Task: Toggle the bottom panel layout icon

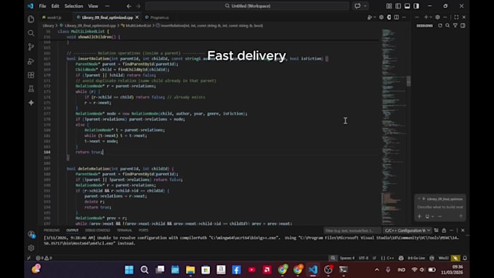Action: point(408,6)
